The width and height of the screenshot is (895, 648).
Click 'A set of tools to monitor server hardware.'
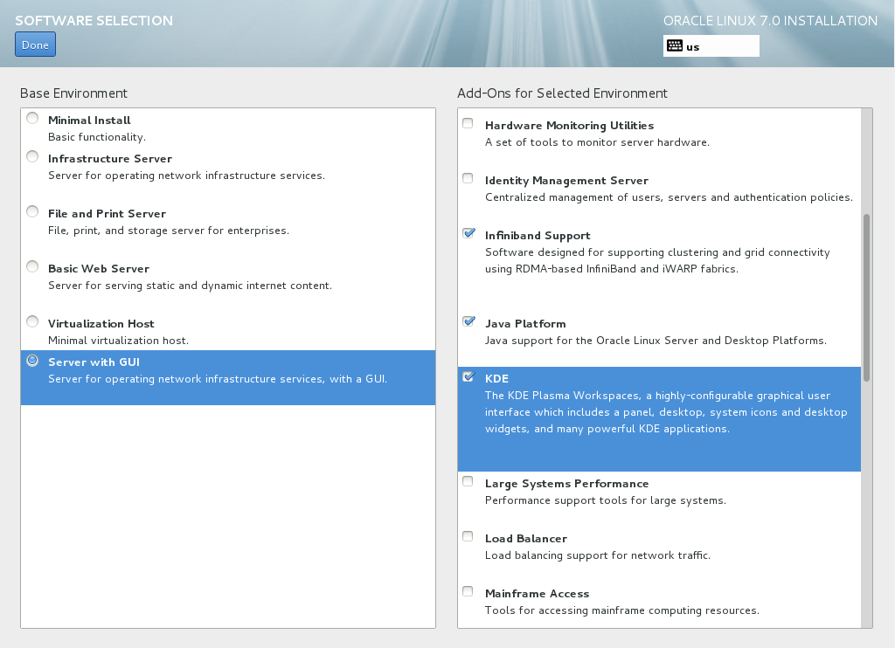click(x=598, y=142)
